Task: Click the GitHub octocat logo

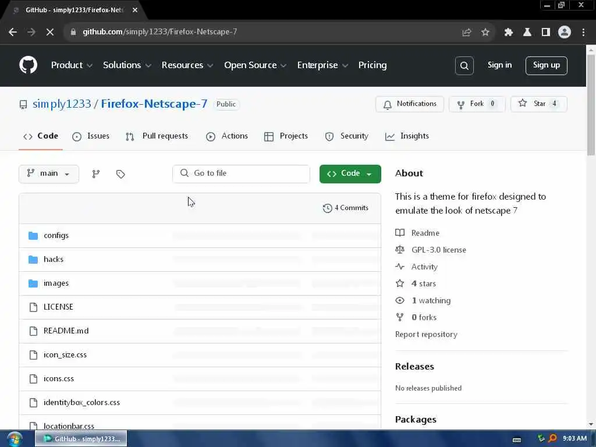Action: 28,65
